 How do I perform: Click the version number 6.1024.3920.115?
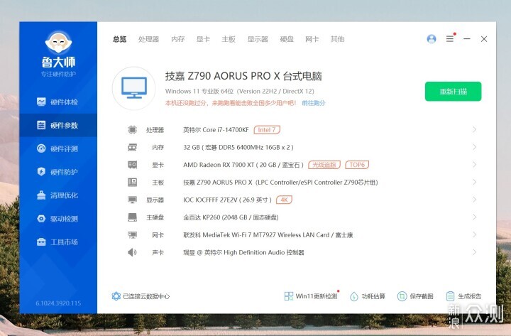point(58,303)
